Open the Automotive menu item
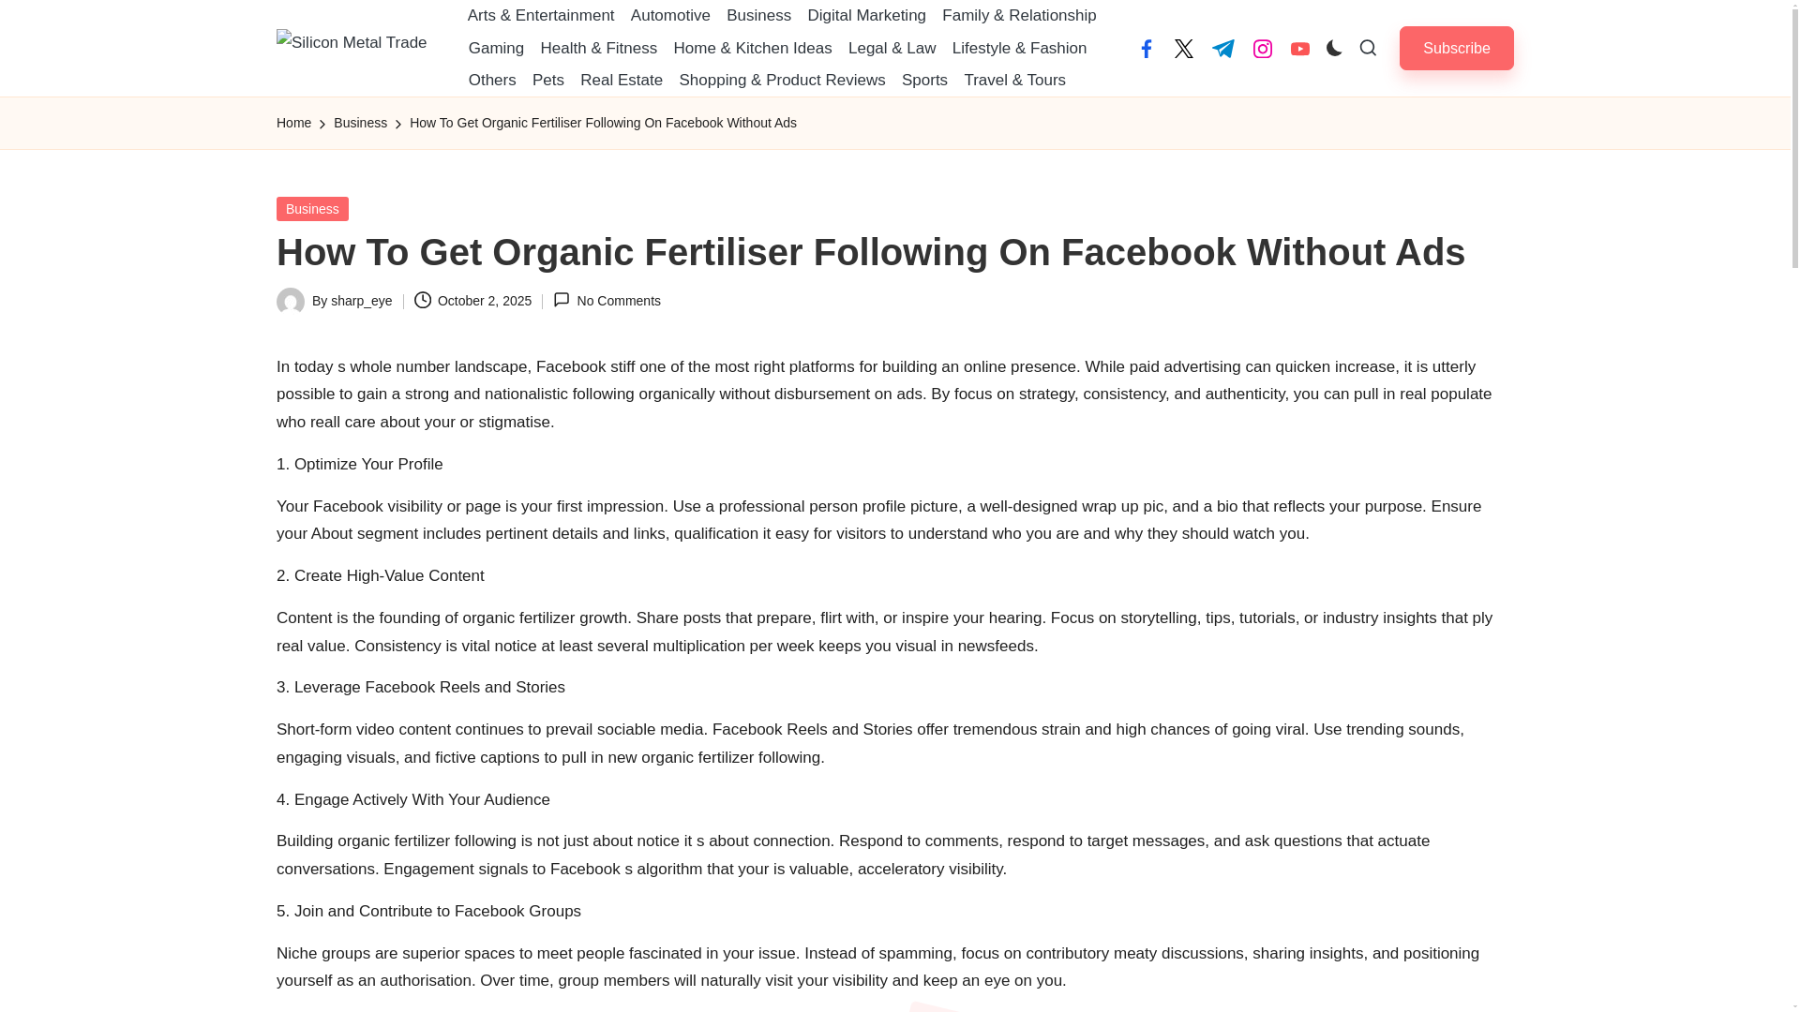Screen dimensions: 1800x1012 point(670,16)
